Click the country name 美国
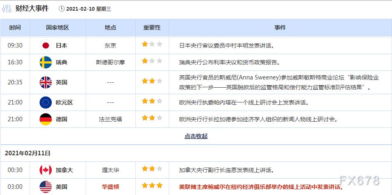Viewport: 392px width, 195px height. tap(62, 187)
